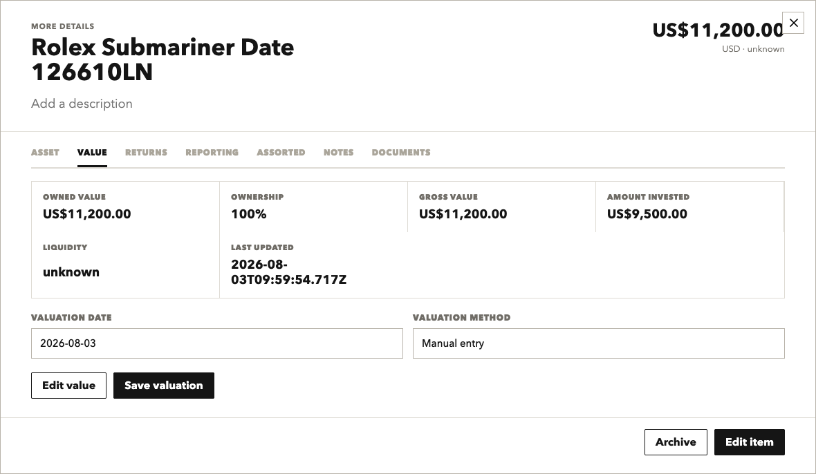Click Save valuation button
This screenshot has width=816, height=474.
[164, 386]
